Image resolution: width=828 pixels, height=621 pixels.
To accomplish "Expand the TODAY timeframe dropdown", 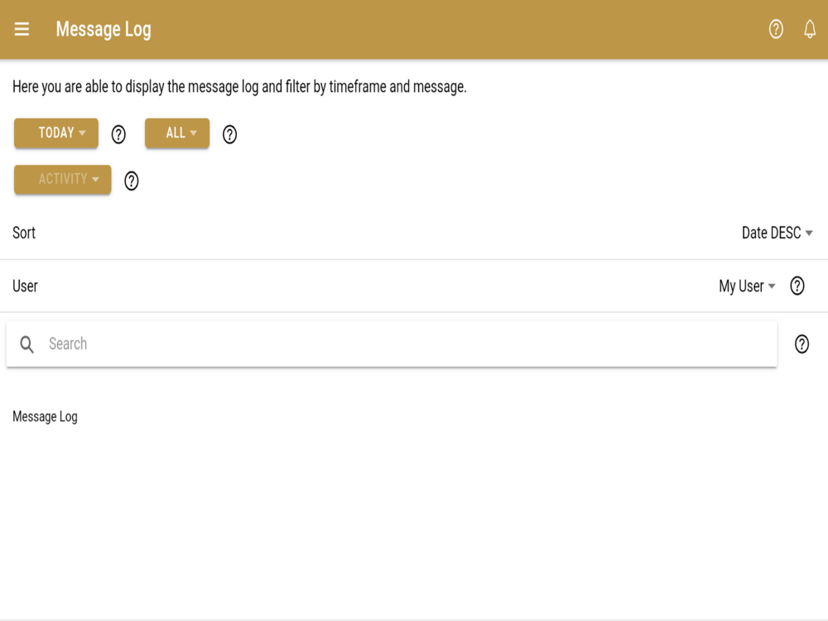I will [x=56, y=133].
